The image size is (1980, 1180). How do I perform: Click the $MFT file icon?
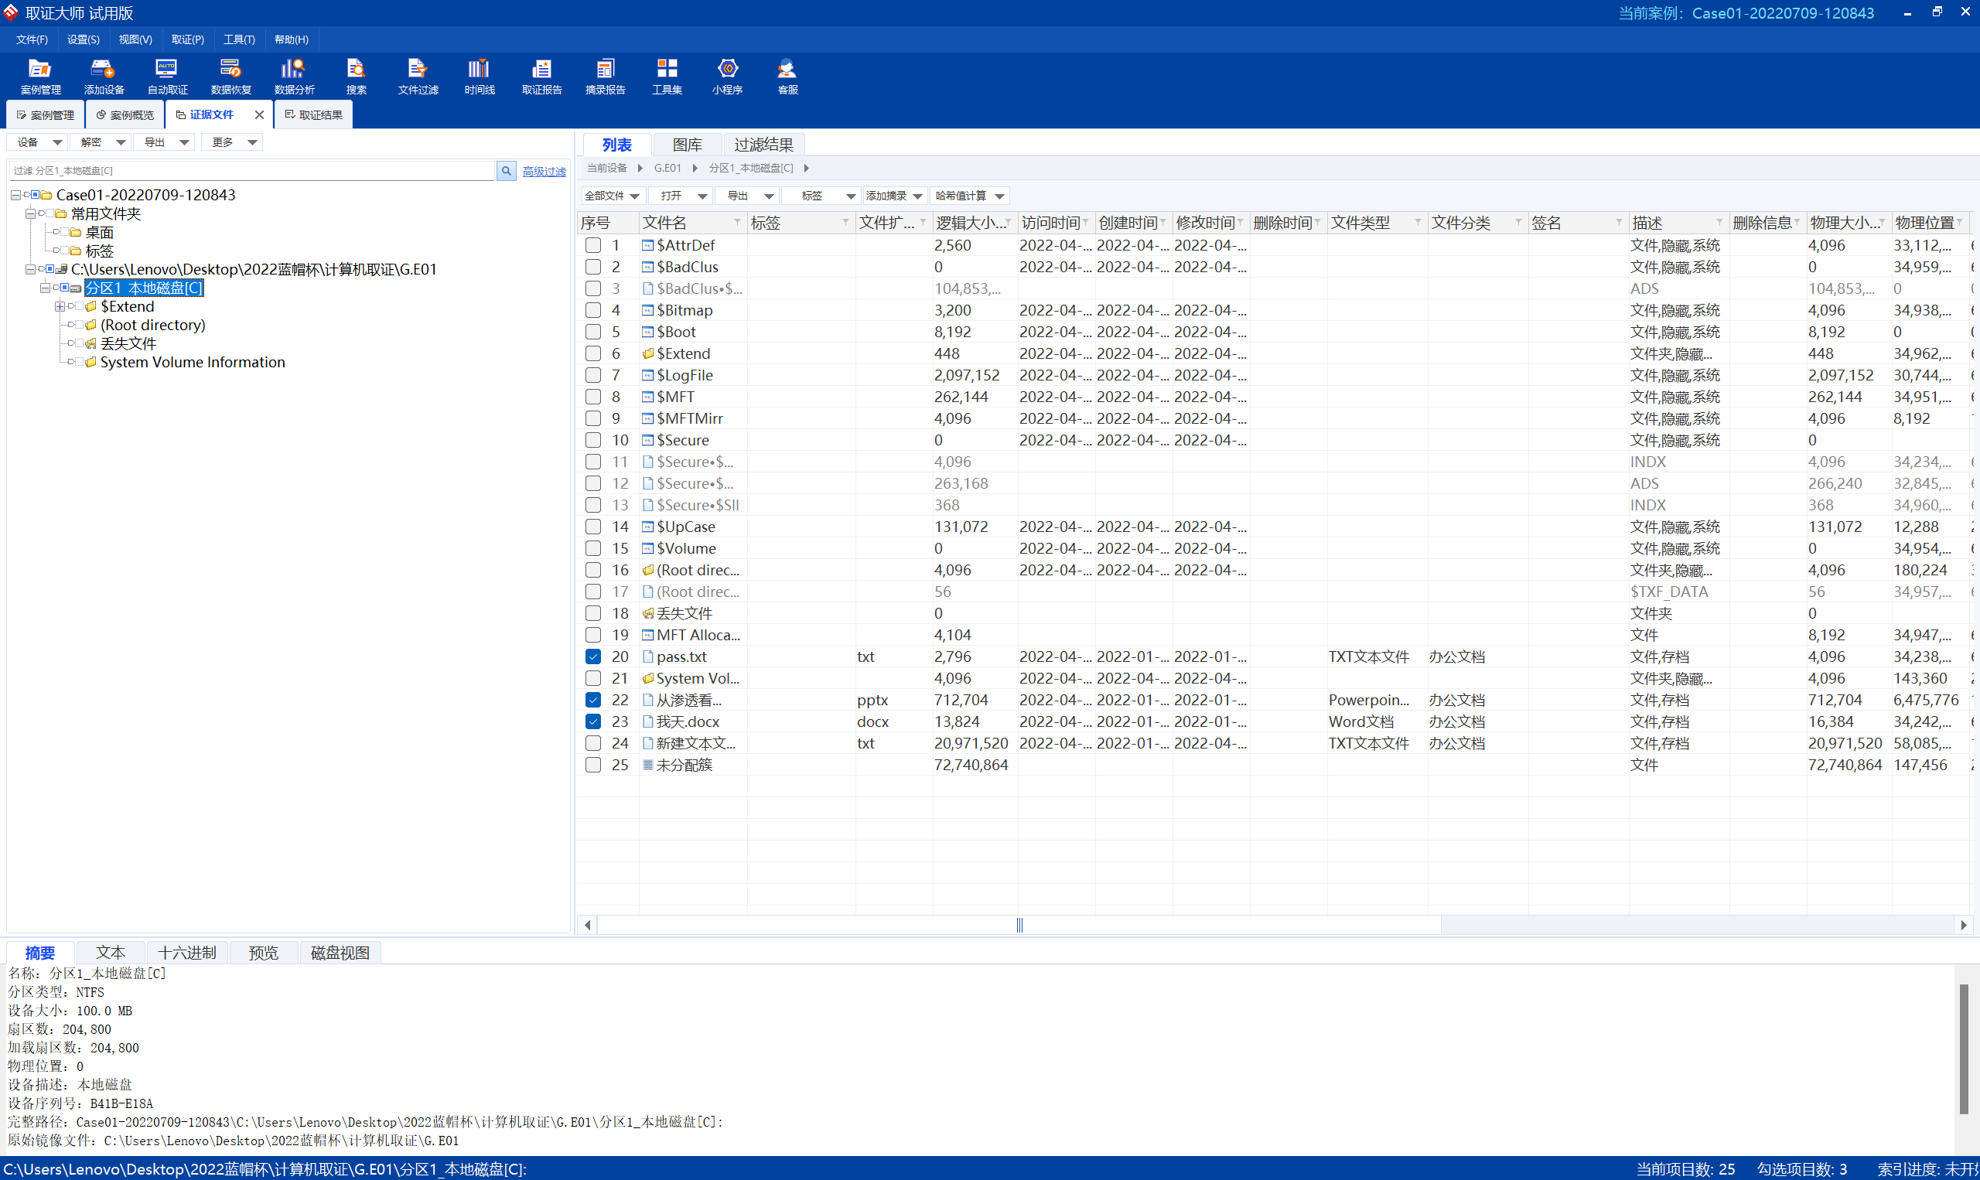click(647, 397)
